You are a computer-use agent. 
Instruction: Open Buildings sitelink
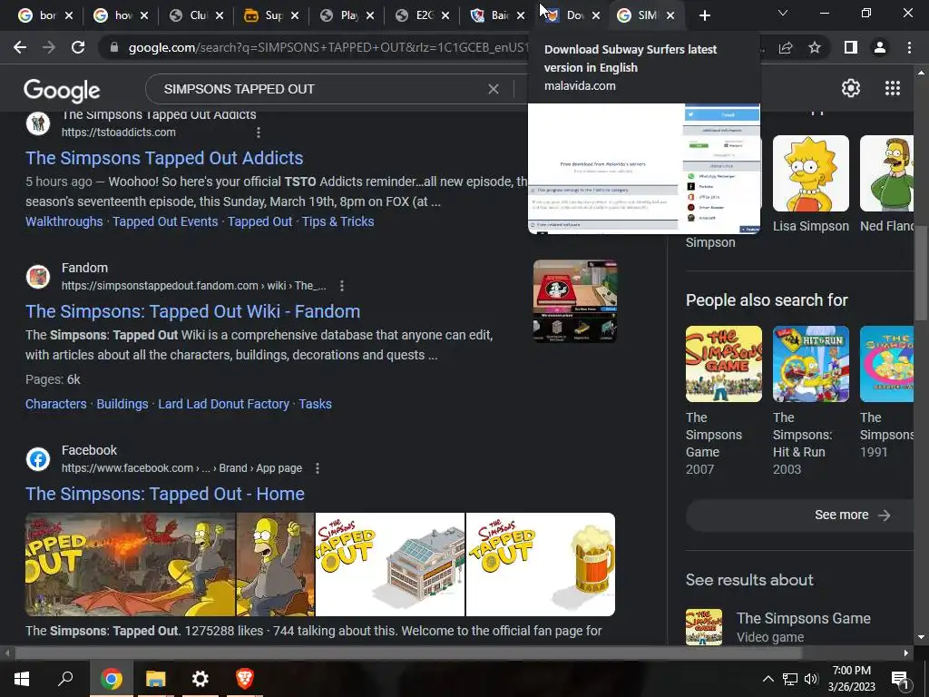tap(122, 404)
